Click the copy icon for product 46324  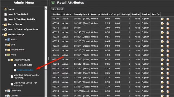point(168,37)
